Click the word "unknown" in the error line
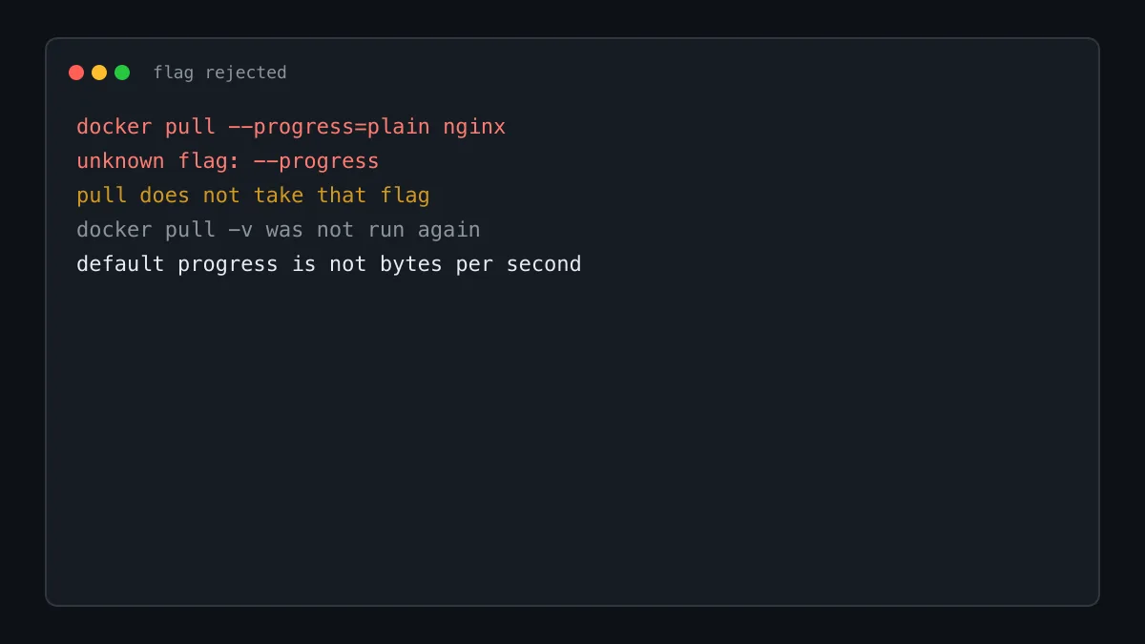Viewport: 1145px width, 644px height. point(120,161)
